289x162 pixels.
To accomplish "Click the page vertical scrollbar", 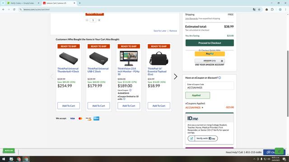I will click(288, 84).
